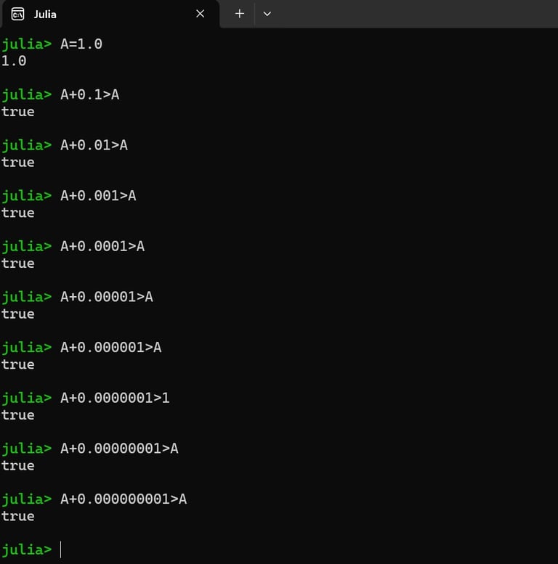Click the command A+0.000001>A
This screenshot has height=564, width=558.
click(111, 348)
